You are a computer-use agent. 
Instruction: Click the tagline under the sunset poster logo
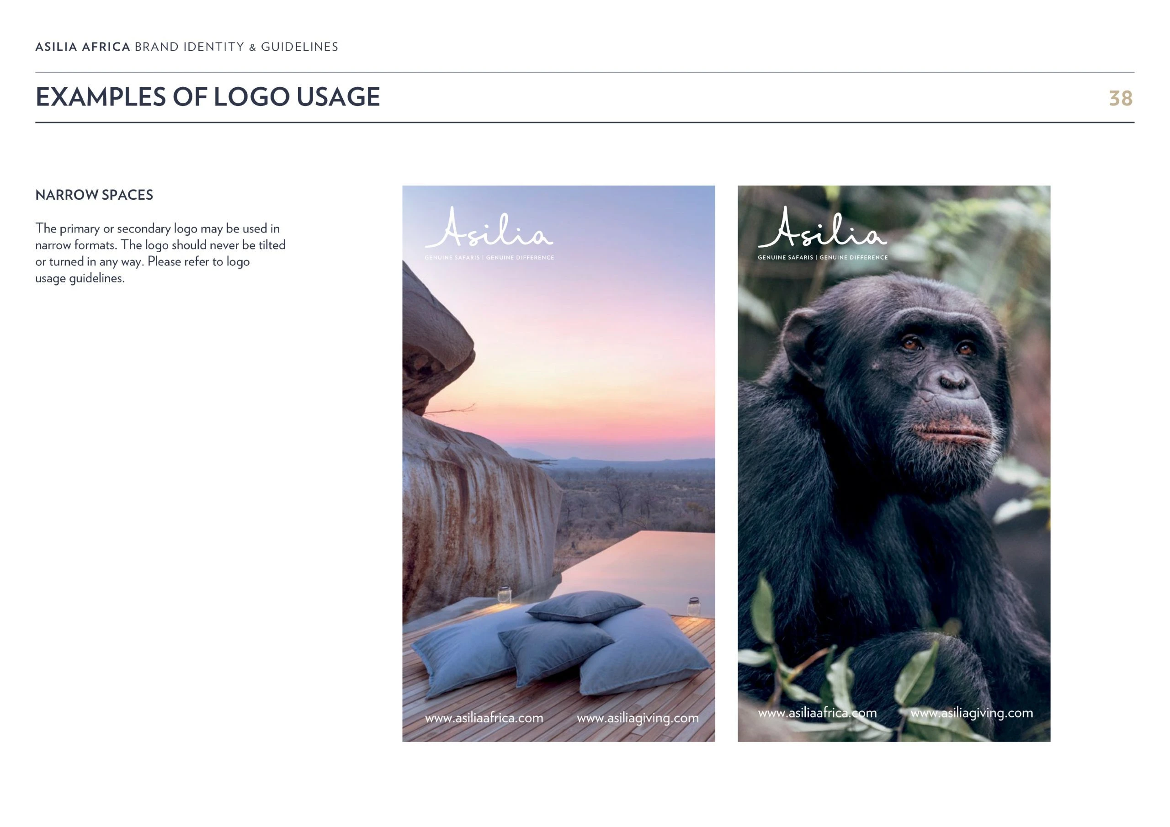489,258
